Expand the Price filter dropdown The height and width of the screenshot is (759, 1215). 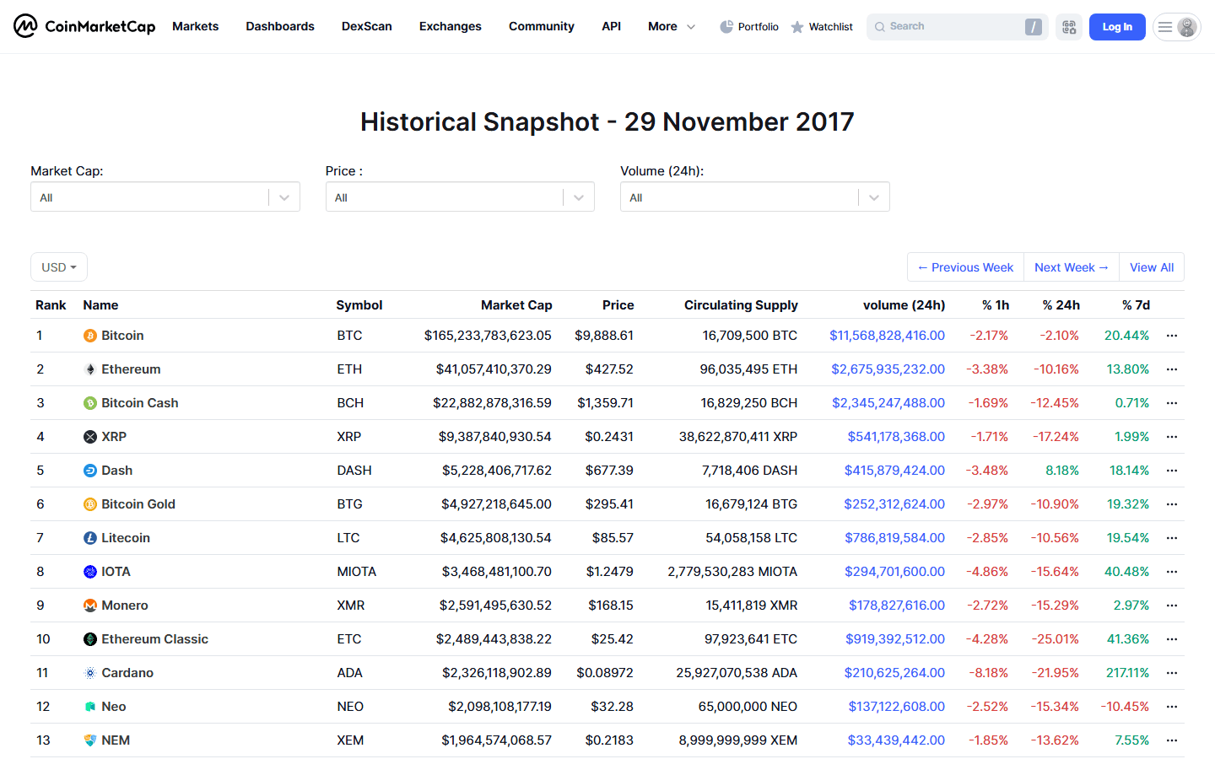(x=460, y=197)
